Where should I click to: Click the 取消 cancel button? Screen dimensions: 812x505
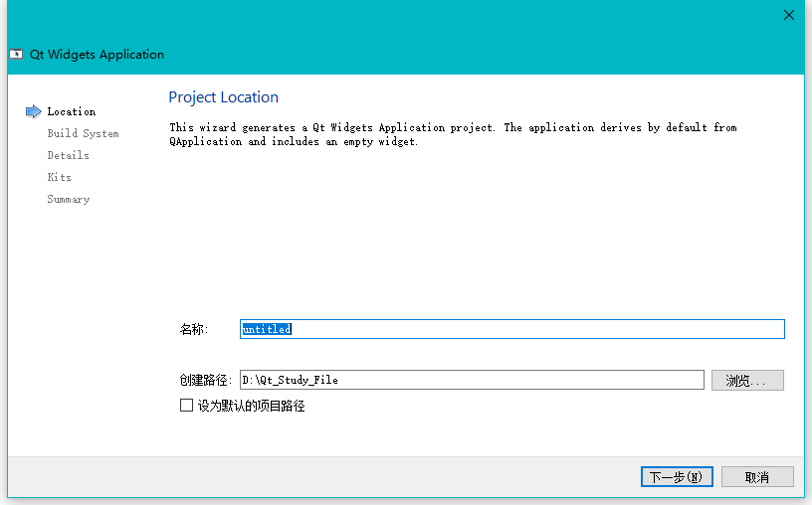(x=757, y=476)
